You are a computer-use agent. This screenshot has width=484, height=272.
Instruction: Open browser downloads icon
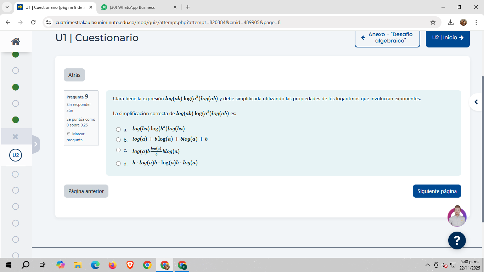tap(450, 22)
